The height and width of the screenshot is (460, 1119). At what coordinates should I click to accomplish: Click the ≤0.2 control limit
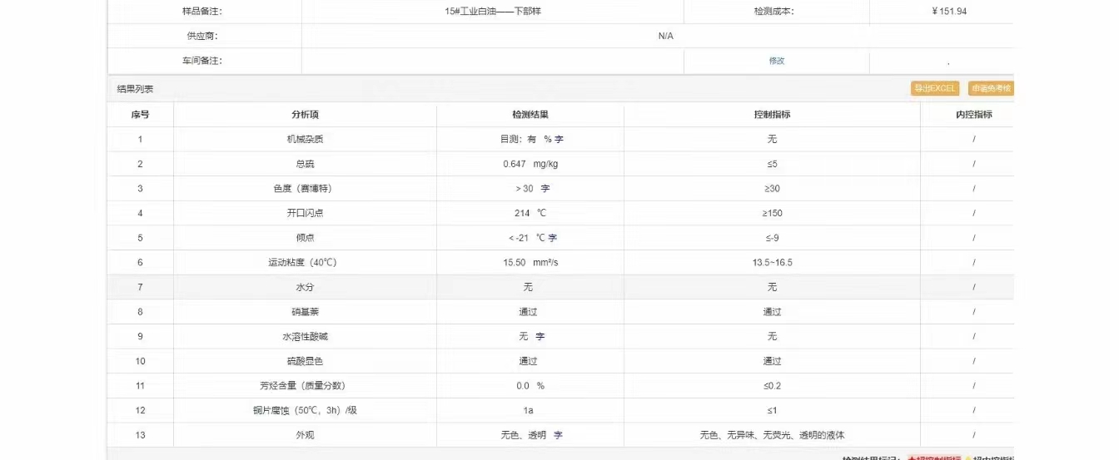(772, 386)
